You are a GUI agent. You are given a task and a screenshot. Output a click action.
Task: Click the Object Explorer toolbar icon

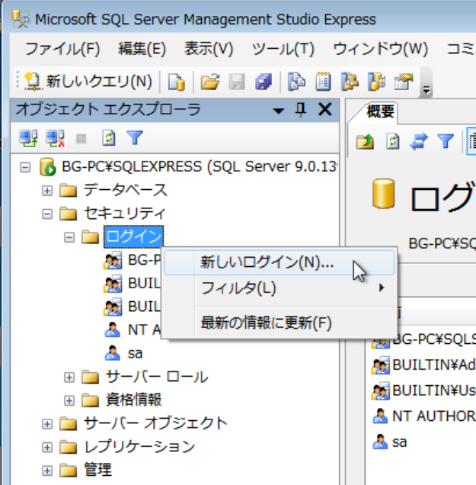tap(350, 82)
